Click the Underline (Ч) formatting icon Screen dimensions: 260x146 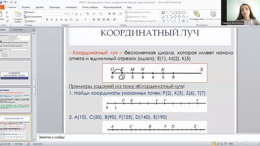click(56, 19)
